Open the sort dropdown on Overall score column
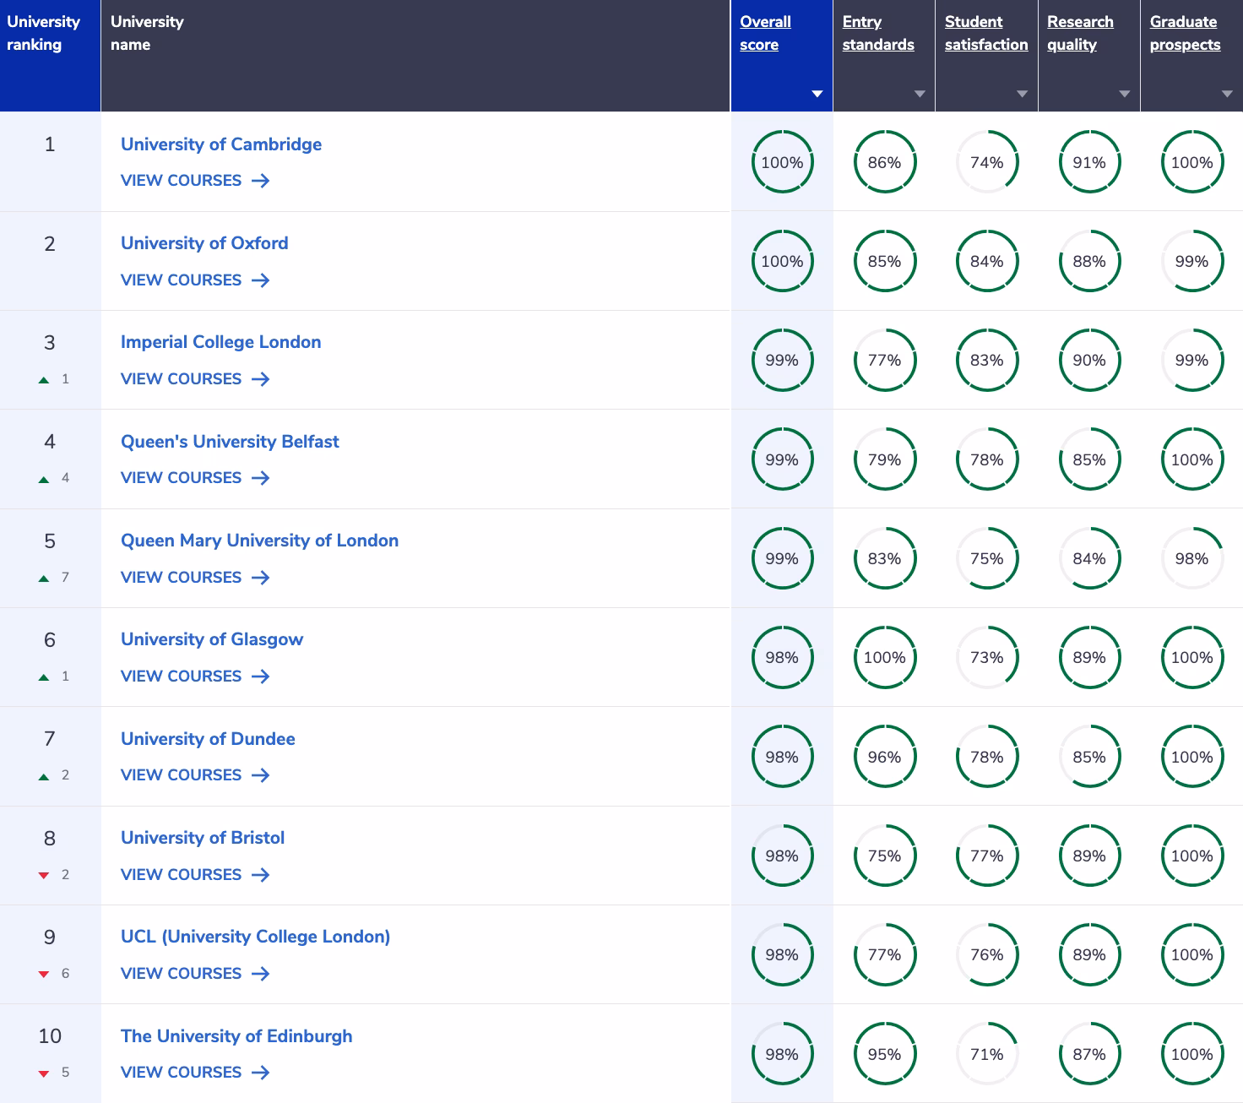 [x=817, y=94]
